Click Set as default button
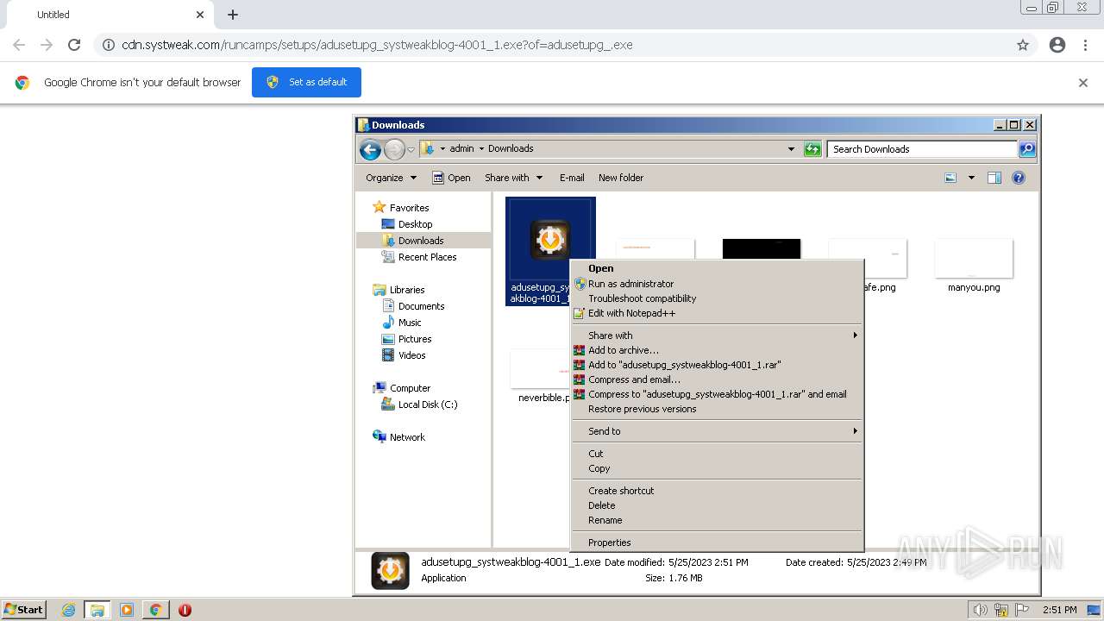This screenshot has width=1104, height=621. tap(306, 82)
